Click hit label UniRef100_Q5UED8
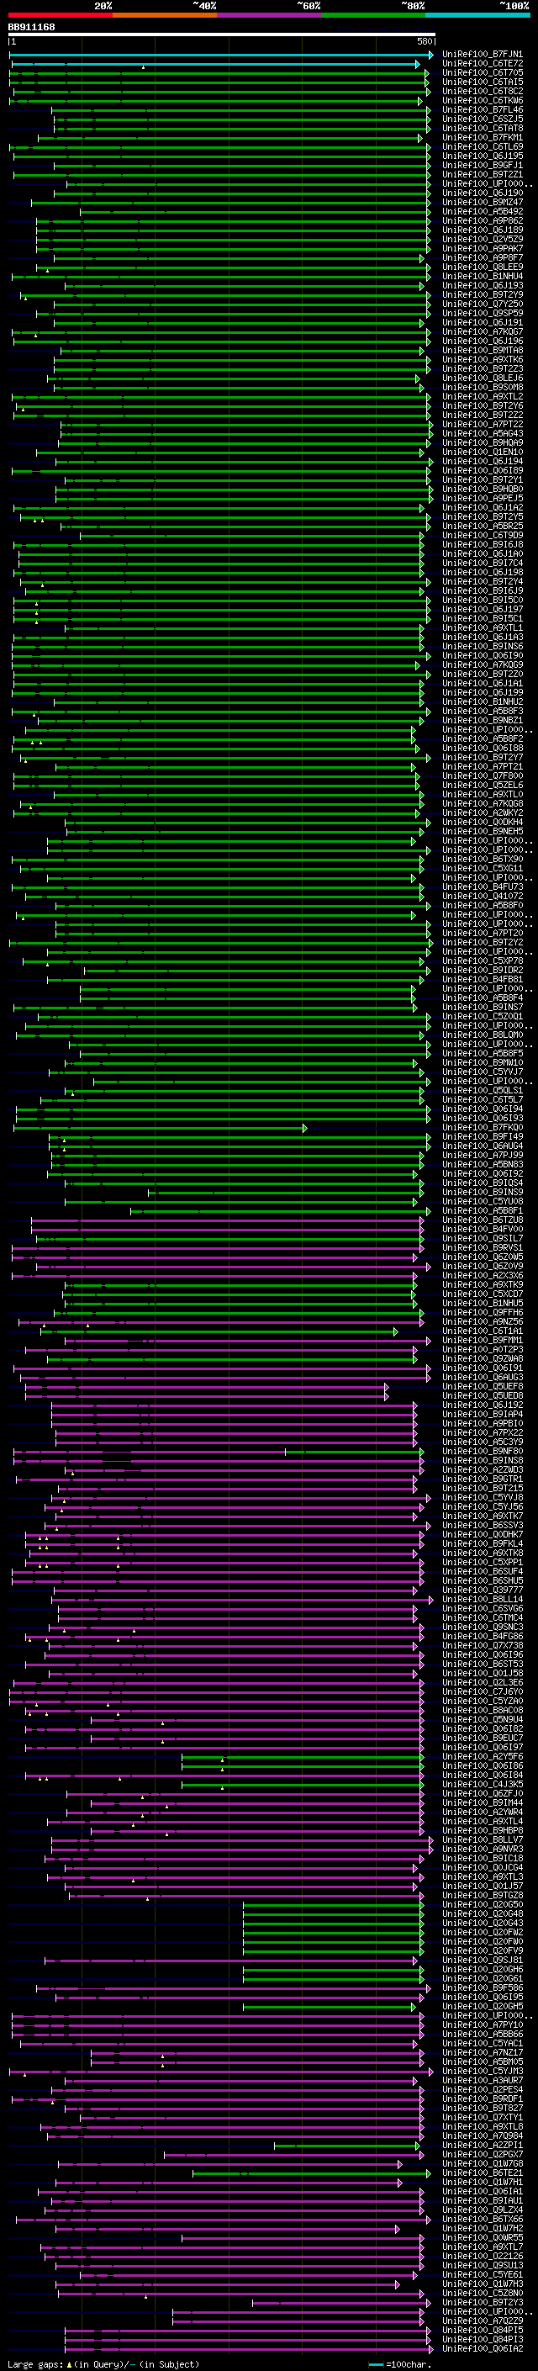Screen dimensions: 538x2371 (x=482, y=1395)
